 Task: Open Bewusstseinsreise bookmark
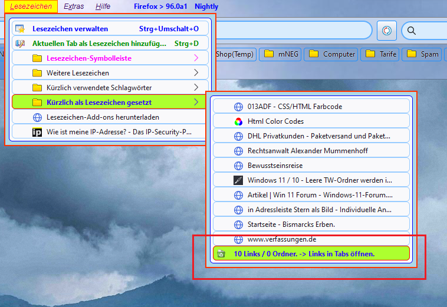[x=311, y=166]
